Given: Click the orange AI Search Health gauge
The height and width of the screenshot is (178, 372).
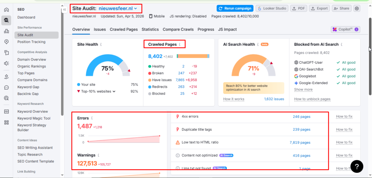Looking at the screenshot, I should [x=253, y=66].
